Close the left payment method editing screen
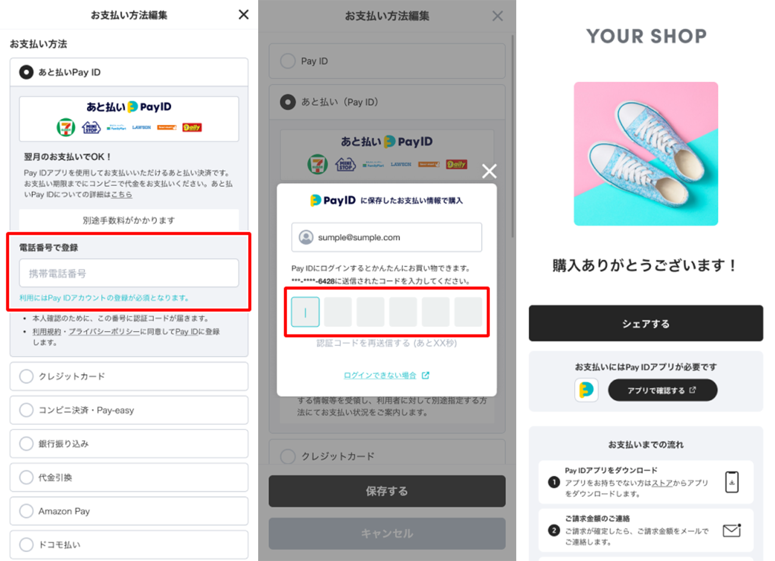This screenshot has width=775, height=561. coord(243,14)
